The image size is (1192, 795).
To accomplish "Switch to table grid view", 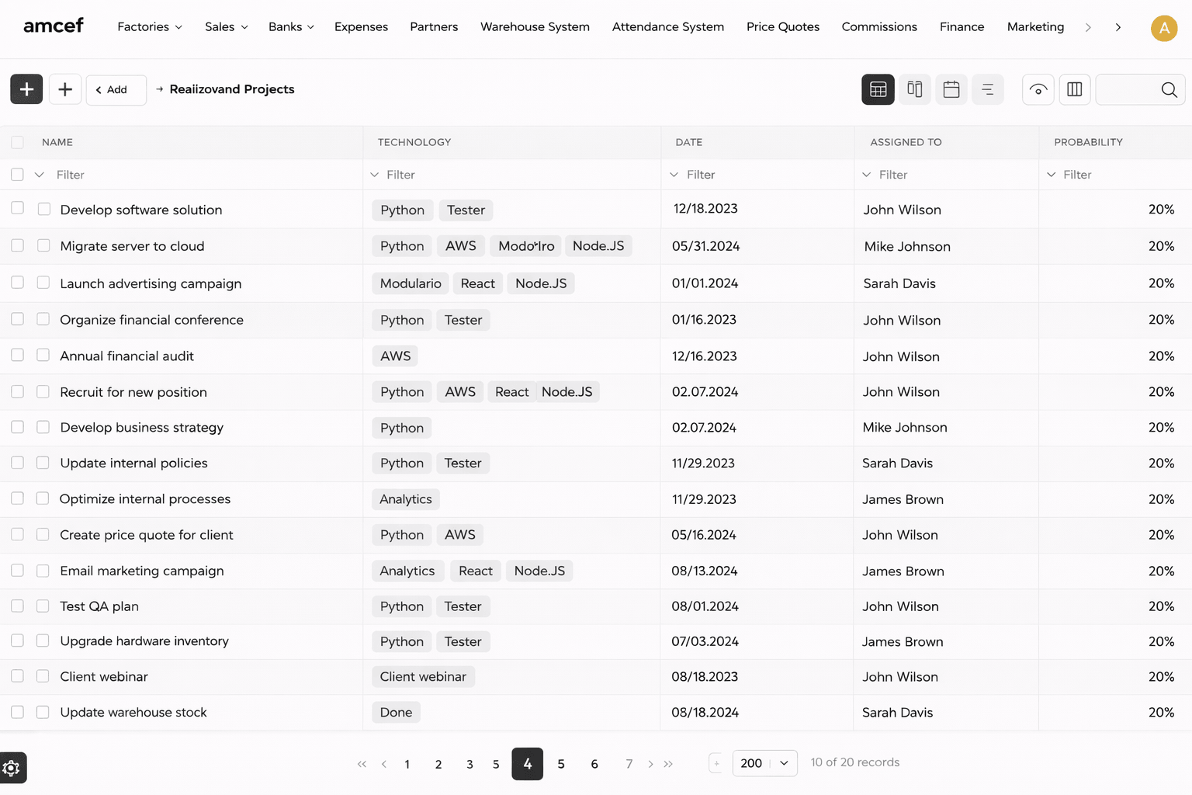I will 878,89.
